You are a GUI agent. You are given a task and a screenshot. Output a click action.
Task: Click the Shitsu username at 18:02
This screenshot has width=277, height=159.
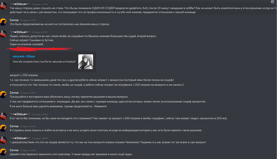pos(20,114)
